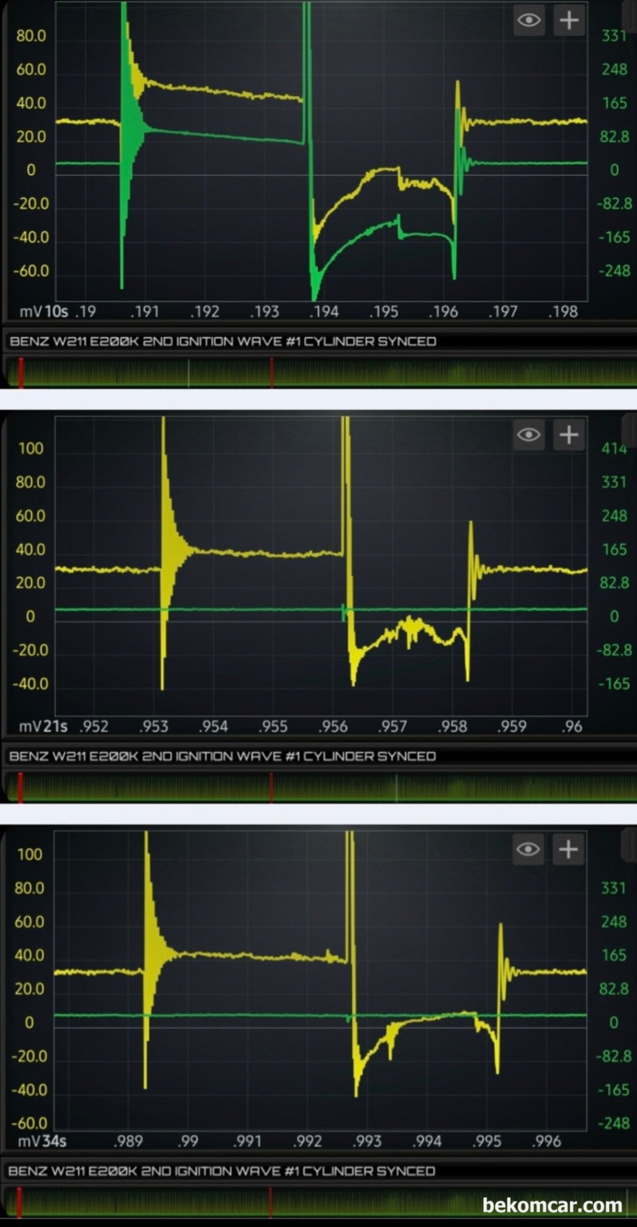Tap the plus icon in the bottom chart
This screenshot has height=1227, width=637.
point(568,849)
